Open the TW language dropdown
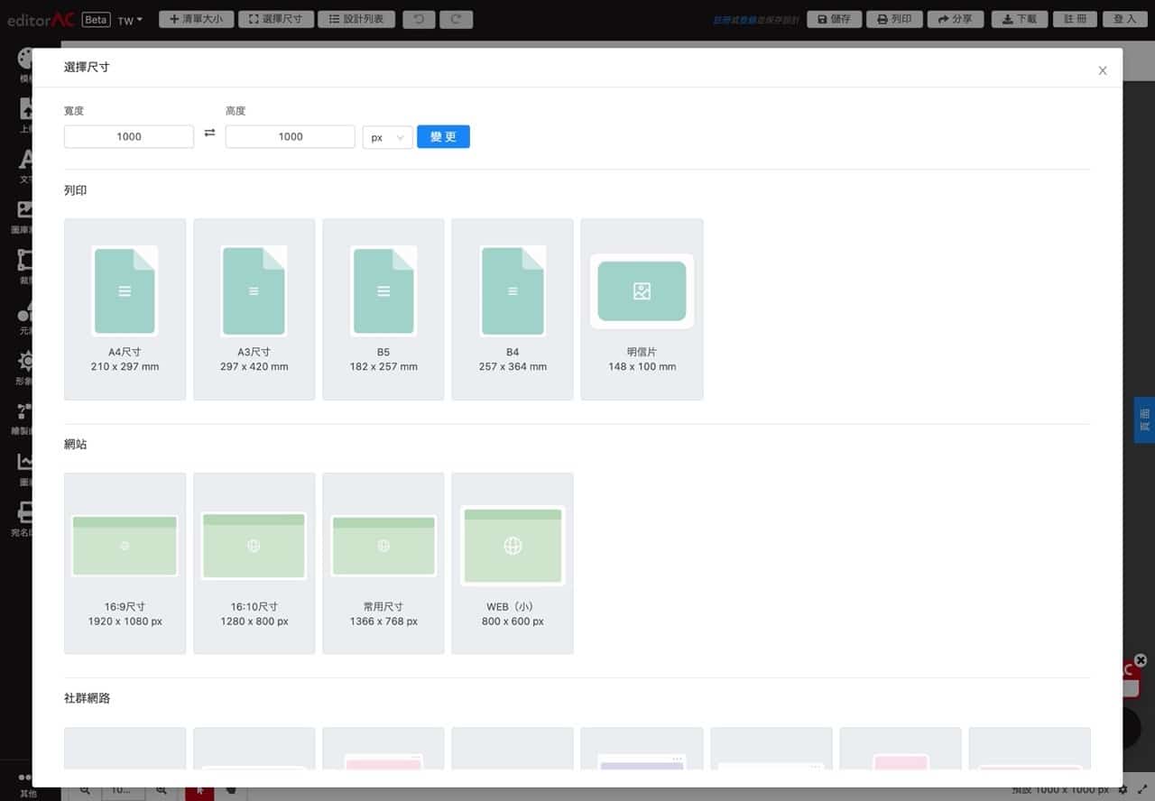Viewport: 1155px width, 801px height. (x=130, y=20)
